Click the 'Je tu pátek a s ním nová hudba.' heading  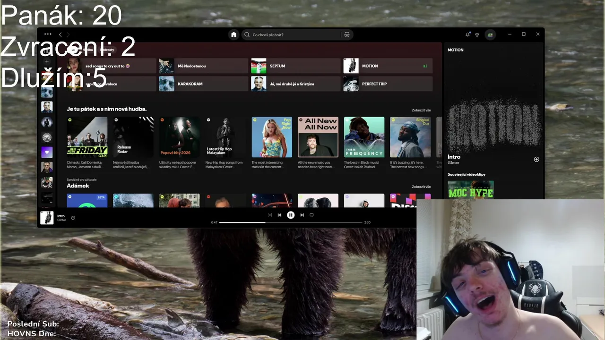107,109
